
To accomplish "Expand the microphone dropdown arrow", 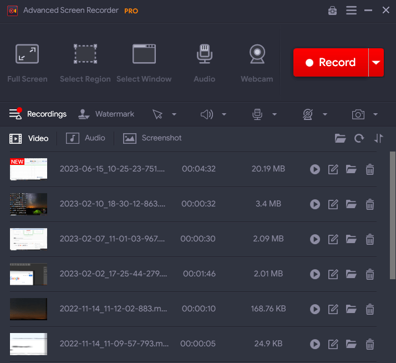I will pyautogui.click(x=275, y=114).
